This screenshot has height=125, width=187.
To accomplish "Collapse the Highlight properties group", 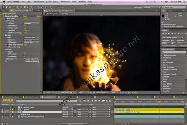I will (4, 49).
